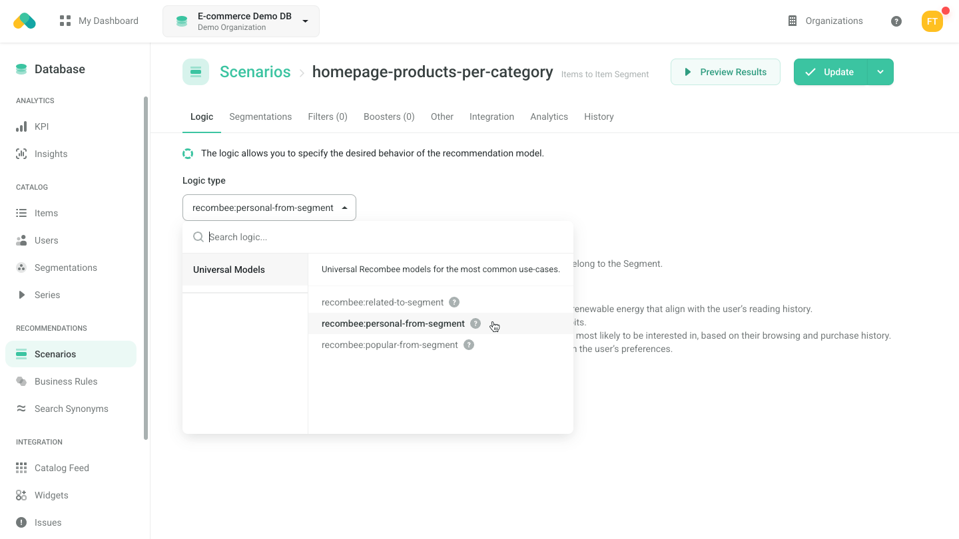Select Universal Models category

point(245,269)
